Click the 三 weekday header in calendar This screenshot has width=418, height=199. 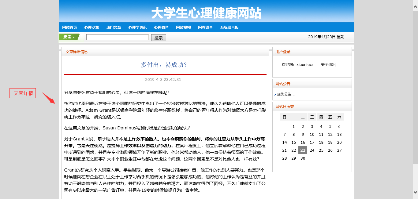point(312,117)
